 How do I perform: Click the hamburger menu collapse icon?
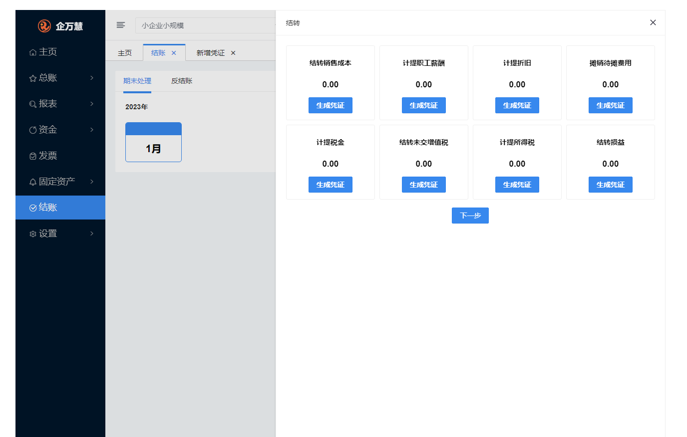(x=120, y=25)
